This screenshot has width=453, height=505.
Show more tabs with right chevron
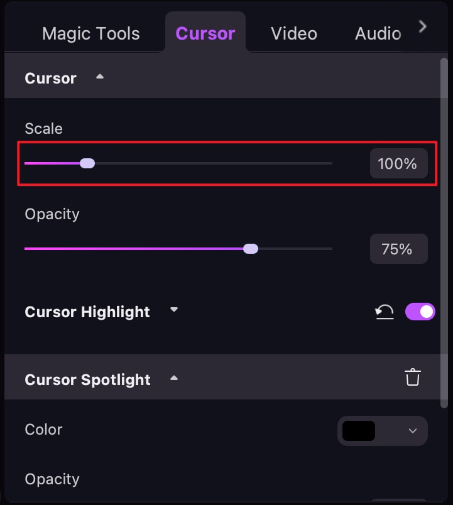423,26
